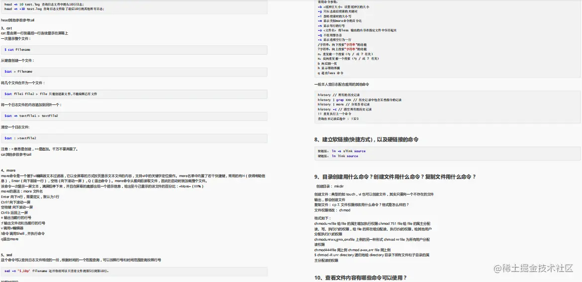Click the code line '$cat > filename'
This screenshot has height=282, width=582.
18,72
